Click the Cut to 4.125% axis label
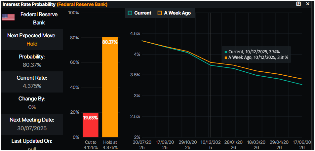Screen dimensions: 315x151 tap(91, 145)
